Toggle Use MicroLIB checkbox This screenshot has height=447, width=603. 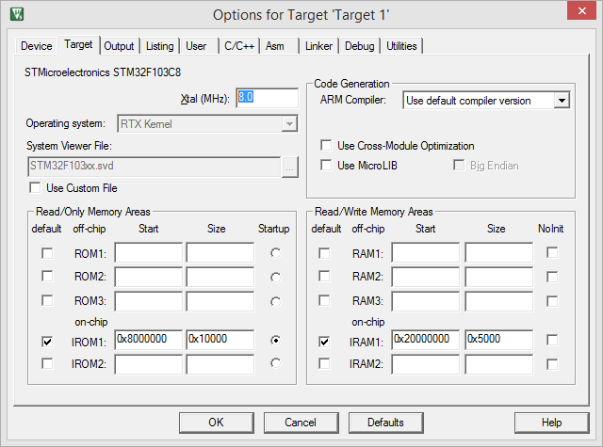point(326,165)
